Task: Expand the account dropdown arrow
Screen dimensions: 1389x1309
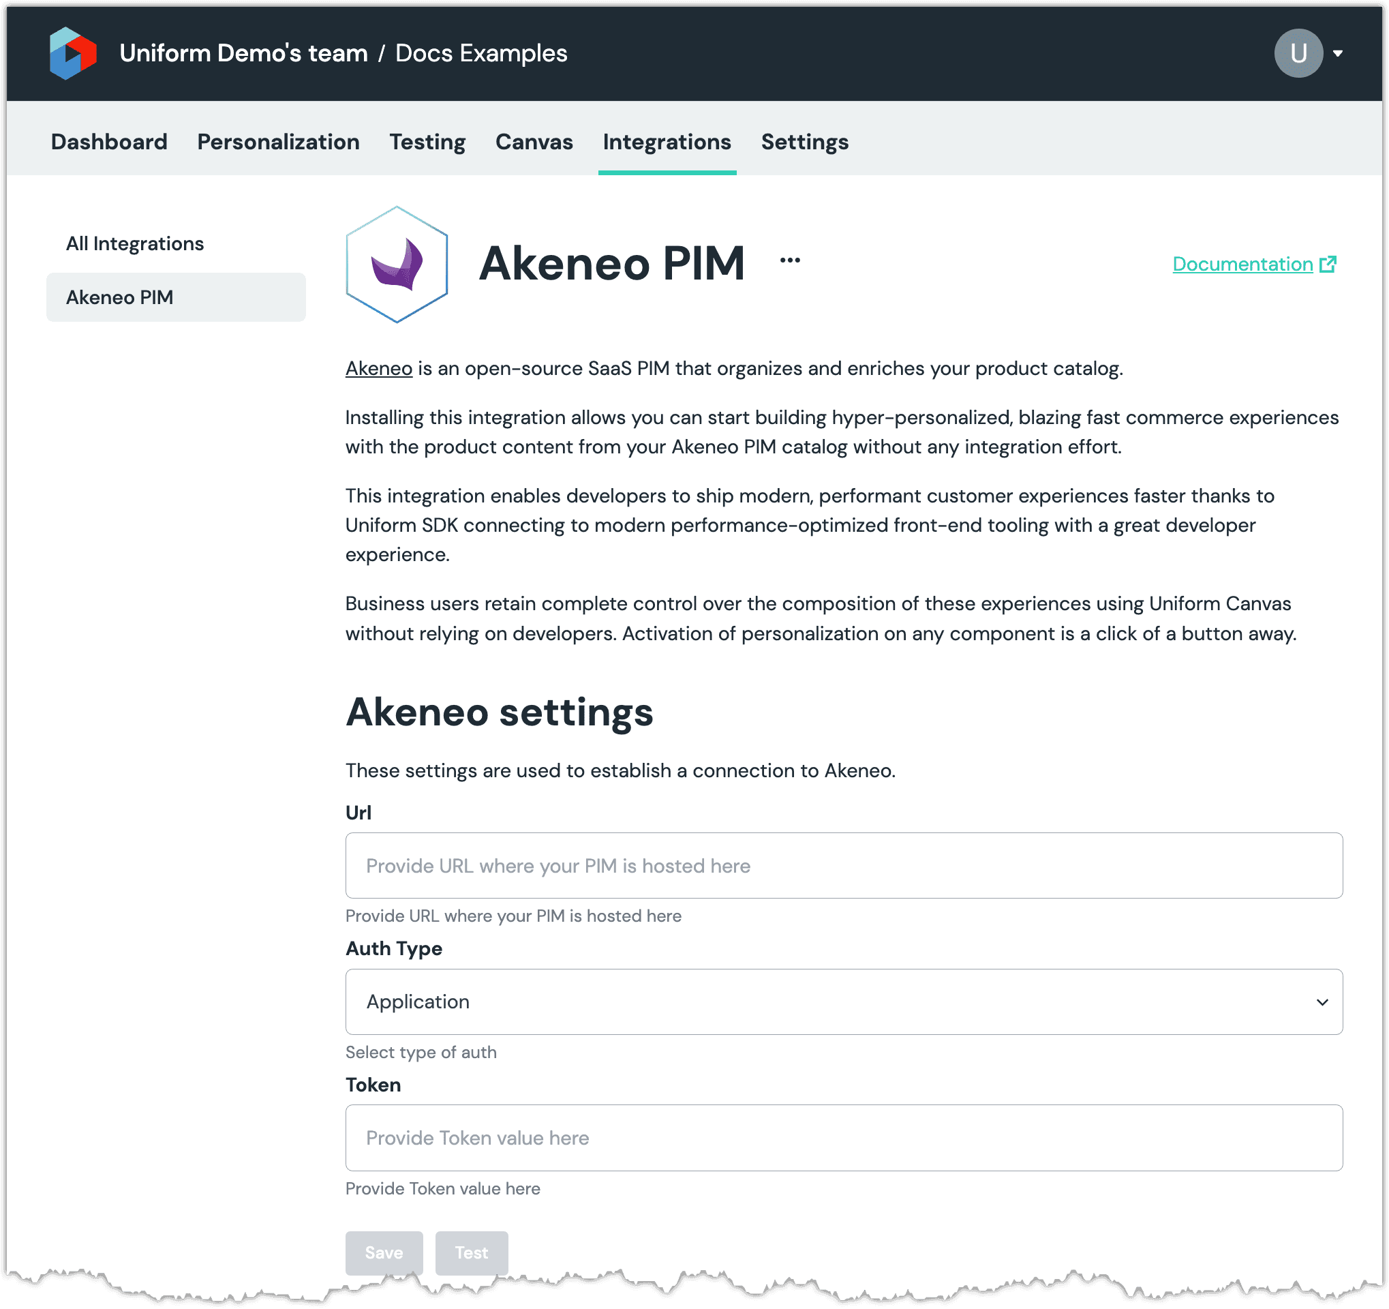Action: [1337, 53]
